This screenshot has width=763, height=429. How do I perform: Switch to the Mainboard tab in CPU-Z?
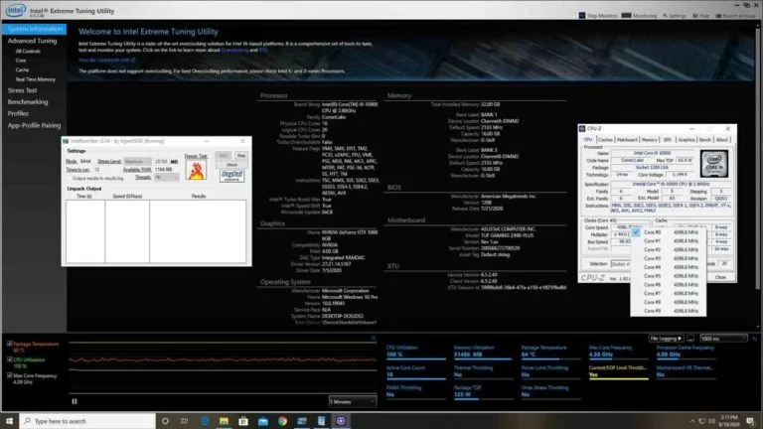tap(627, 140)
